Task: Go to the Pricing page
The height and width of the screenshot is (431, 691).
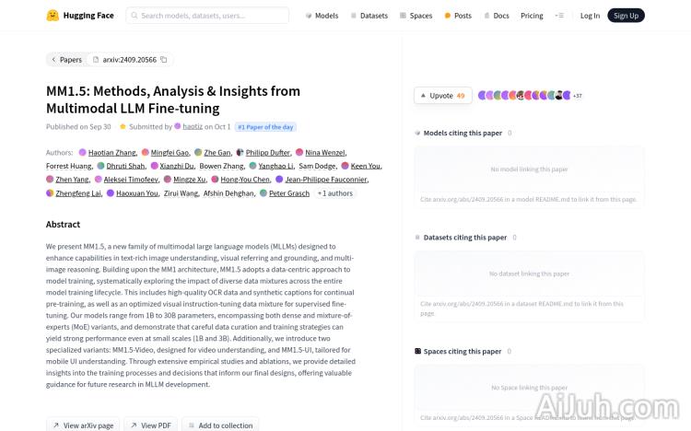Action: coord(532,16)
